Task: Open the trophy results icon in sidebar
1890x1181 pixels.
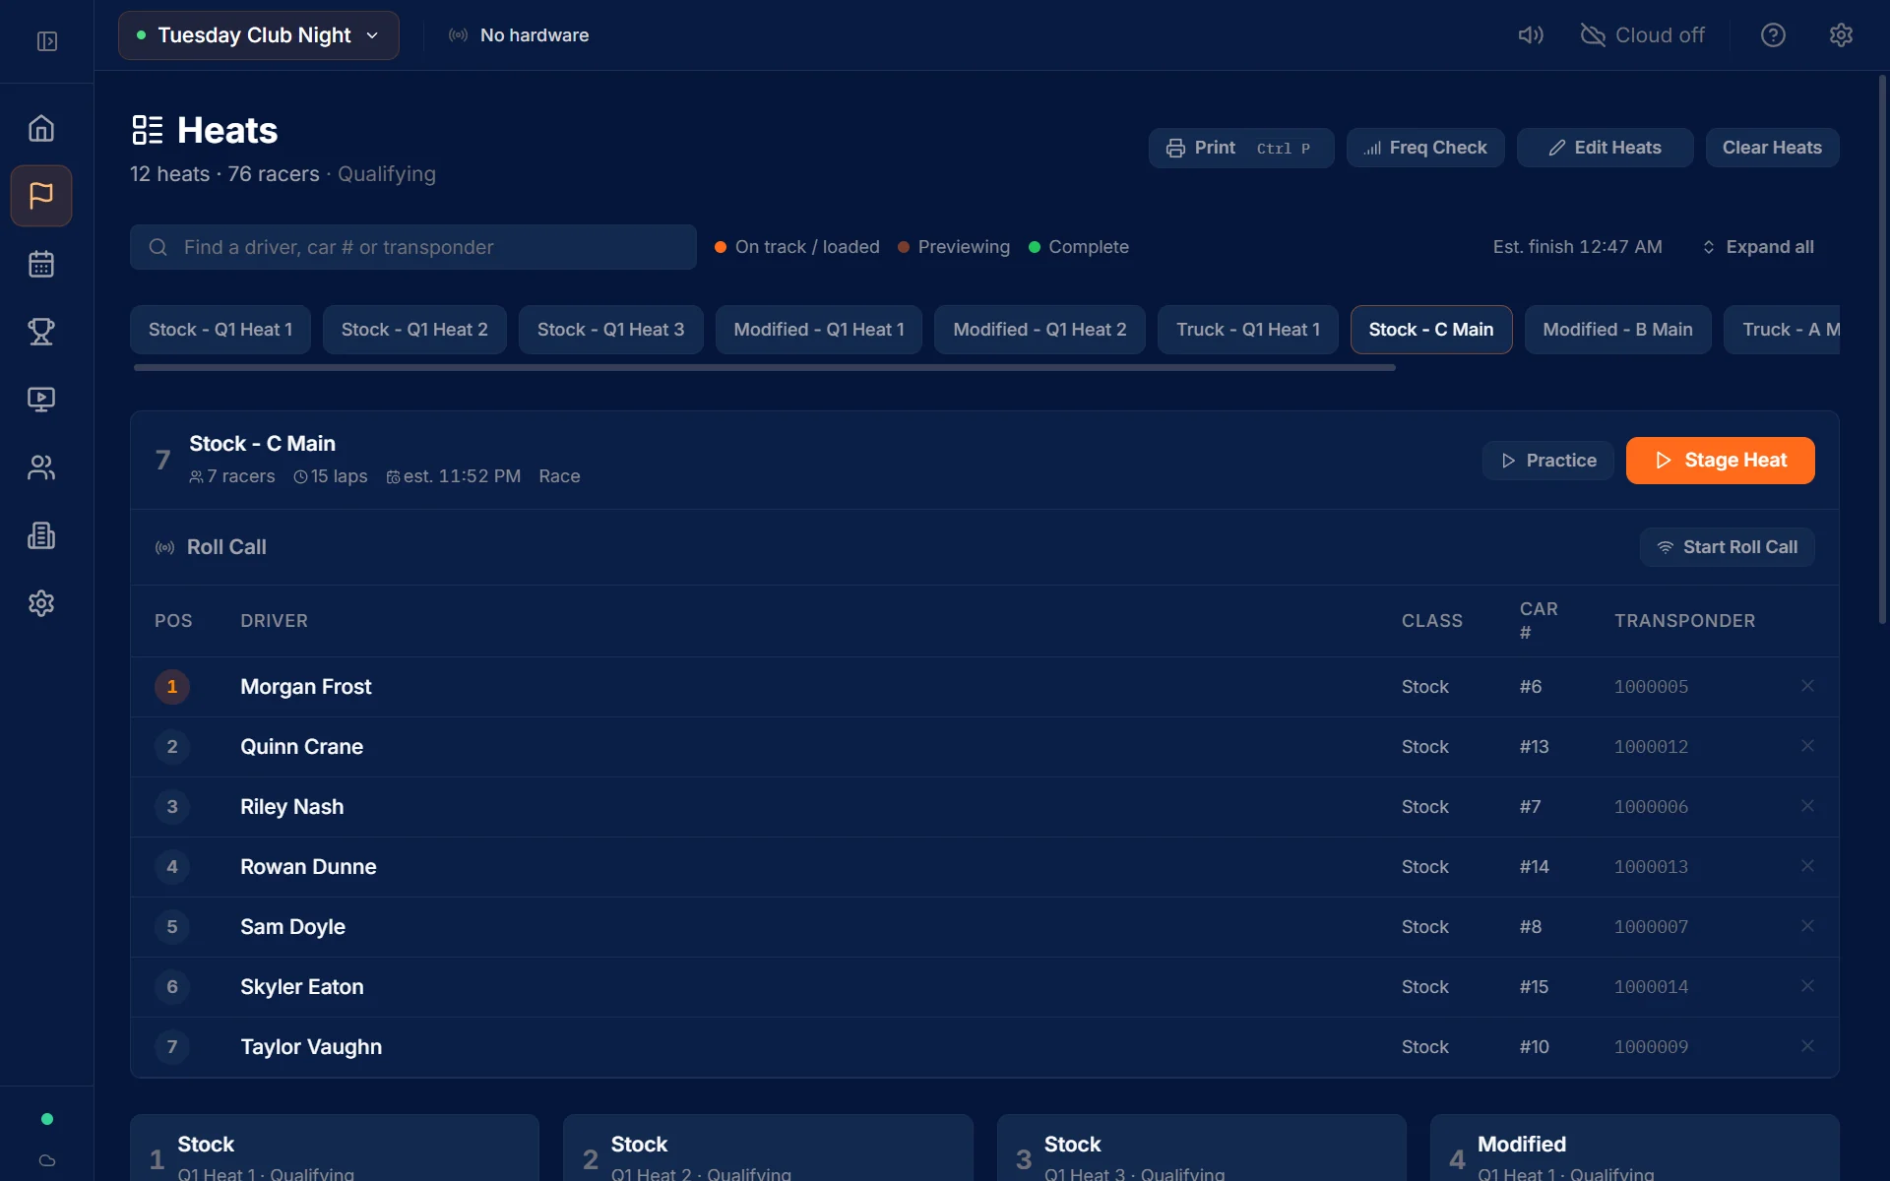Action: [x=41, y=332]
